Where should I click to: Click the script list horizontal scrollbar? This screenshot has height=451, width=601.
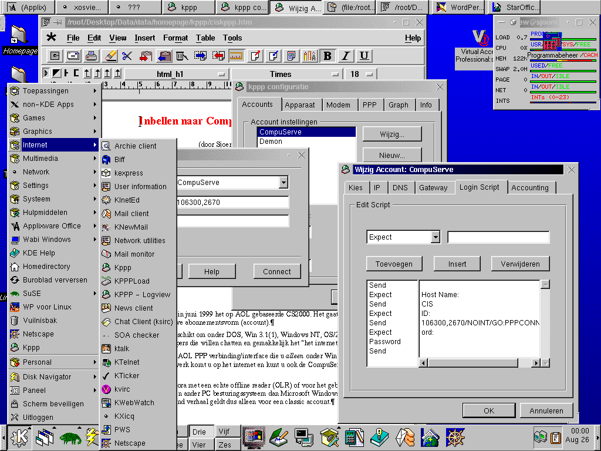pos(479,363)
